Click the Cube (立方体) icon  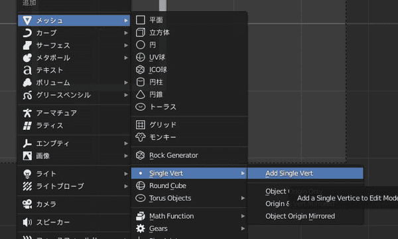pyautogui.click(x=141, y=32)
